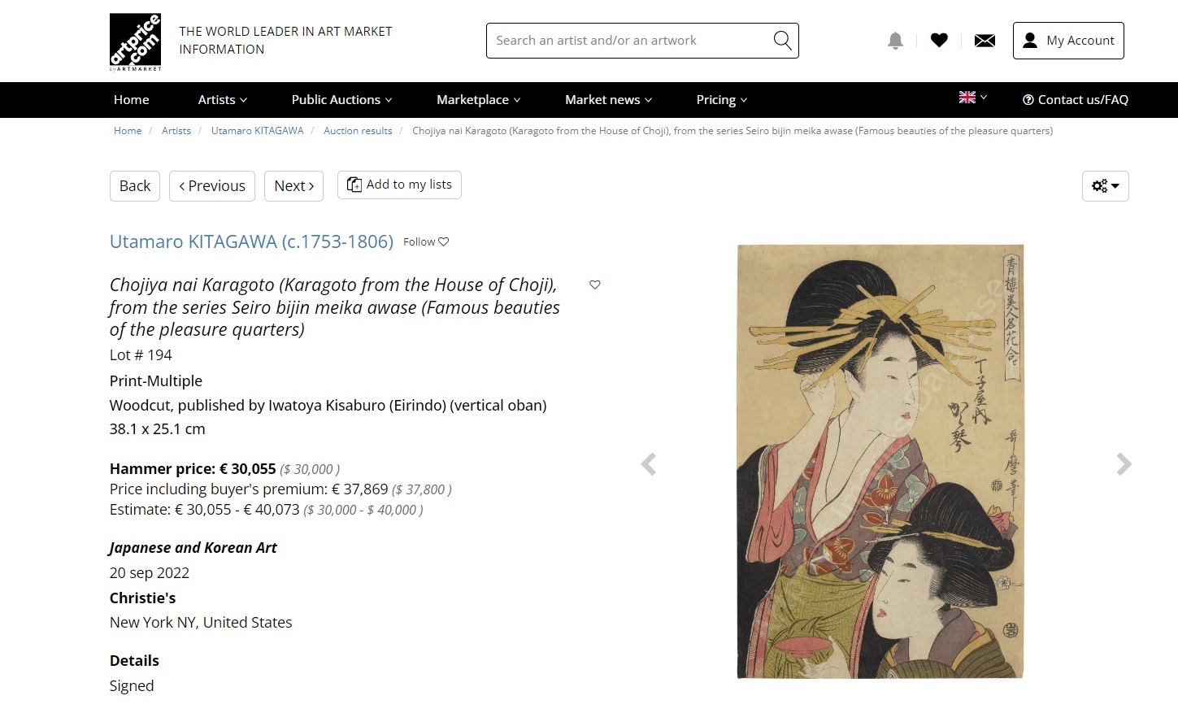Open Contact us/FAQ link

pyautogui.click(x=1075, y=99)
